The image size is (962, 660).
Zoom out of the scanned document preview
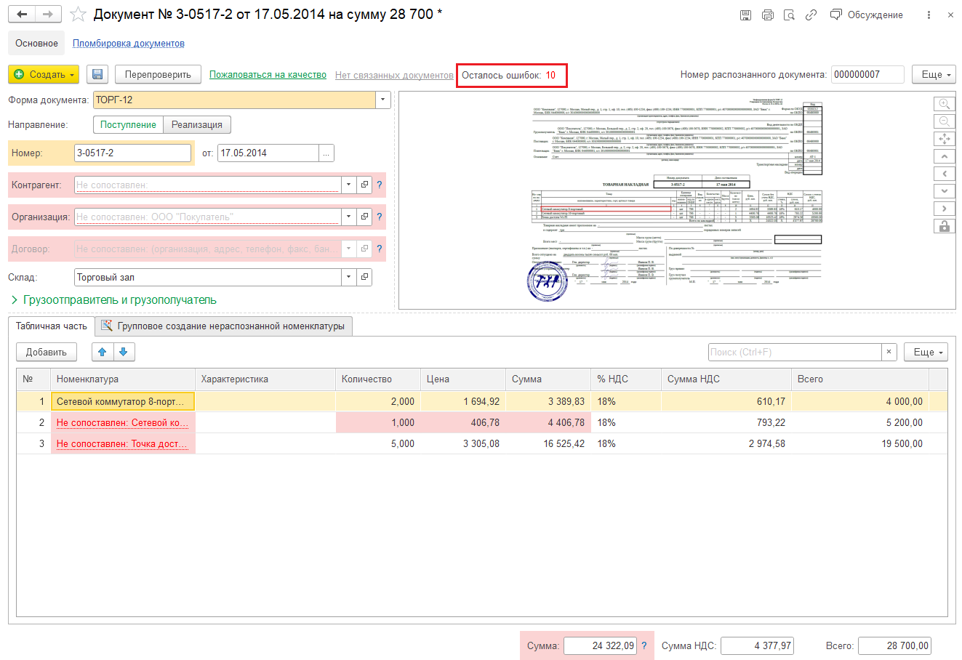coord(944,121)
